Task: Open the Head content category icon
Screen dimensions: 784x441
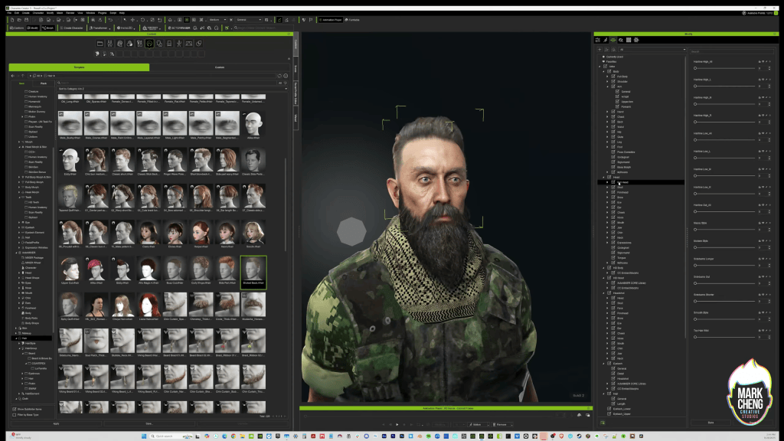Action: [x=120, y=44]
